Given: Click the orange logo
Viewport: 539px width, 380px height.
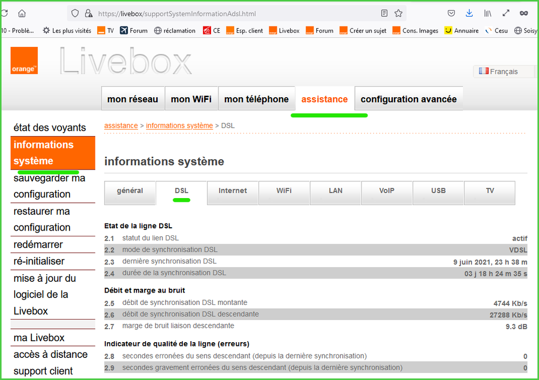Looking at the screenshot, I should tap(24, 60).
